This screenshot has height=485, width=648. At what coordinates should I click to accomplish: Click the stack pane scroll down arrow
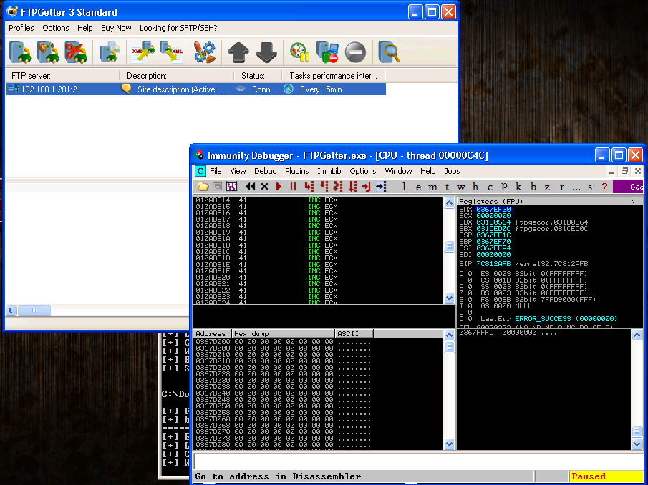coord(637,444)
